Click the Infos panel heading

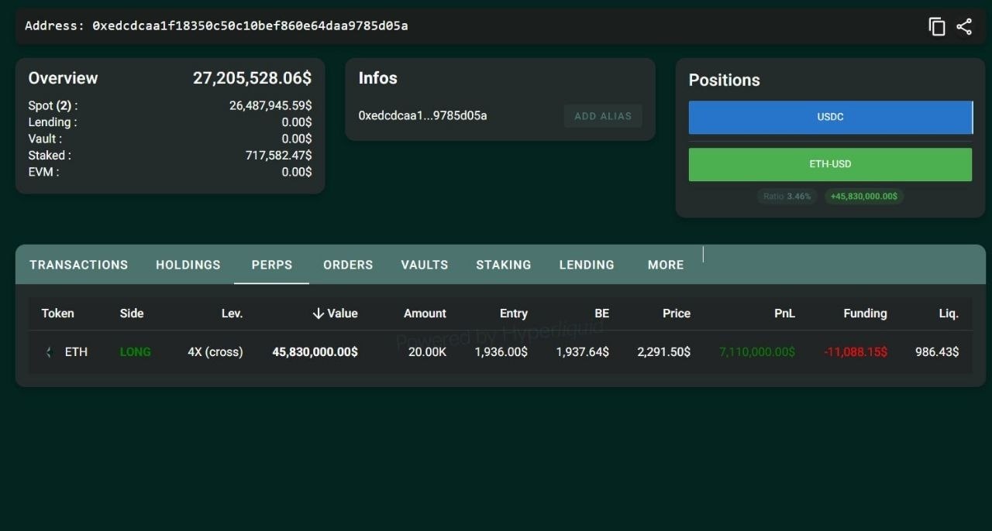point(377,78)
